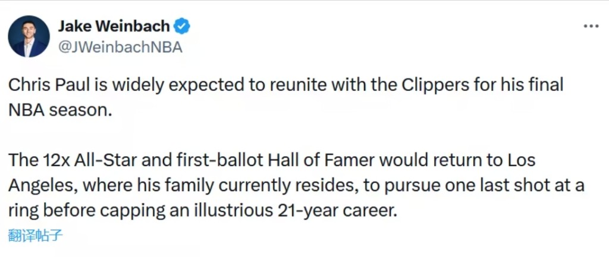Open the three-dot more options menu

(x=591, y=27)
